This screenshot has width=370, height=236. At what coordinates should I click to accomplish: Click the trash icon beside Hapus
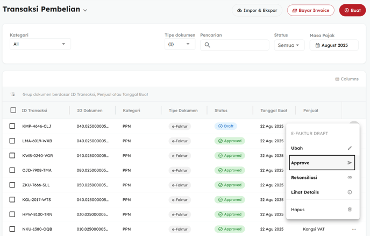[350, 210]
